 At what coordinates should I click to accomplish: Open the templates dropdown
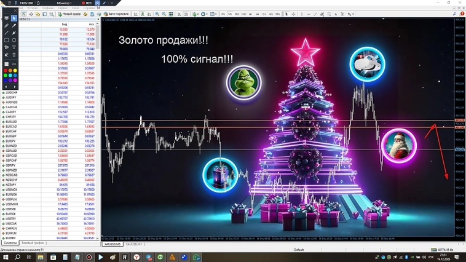(213, 14)
